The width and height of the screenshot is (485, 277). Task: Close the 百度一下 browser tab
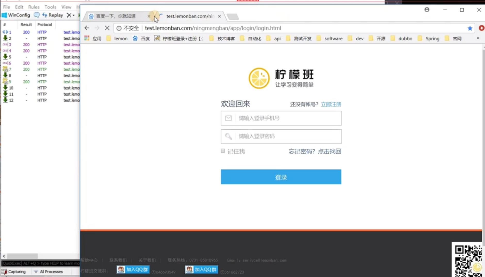pyautogui.click(x=149, y=16)
